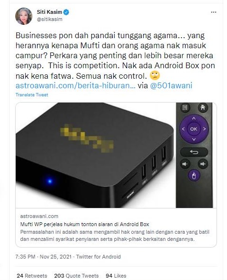Viewport: 227px width, 280px height.
Task: Open the astroawani.com/berita-hiburan link
Action: click(x=76, y=85)
